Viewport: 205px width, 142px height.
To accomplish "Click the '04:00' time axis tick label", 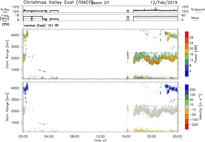I will tap(49, 137).
